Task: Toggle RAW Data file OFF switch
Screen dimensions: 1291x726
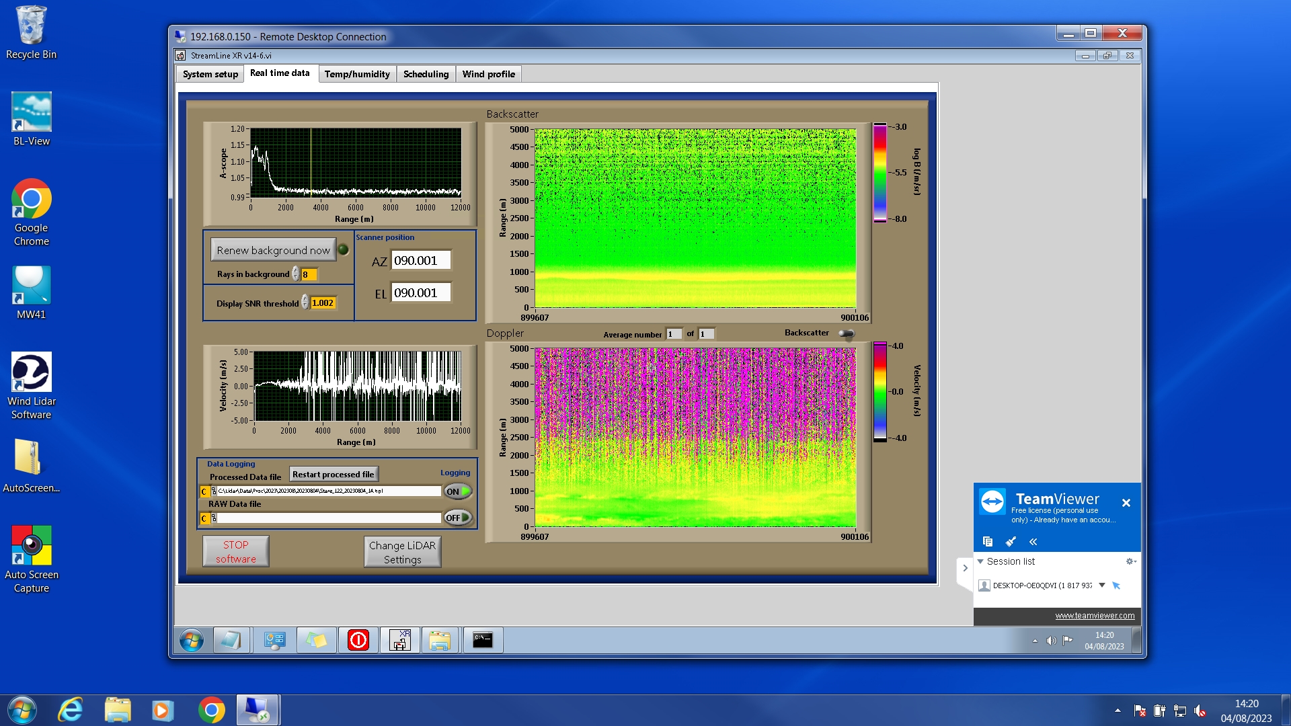Action: click(x=458, y=518)
